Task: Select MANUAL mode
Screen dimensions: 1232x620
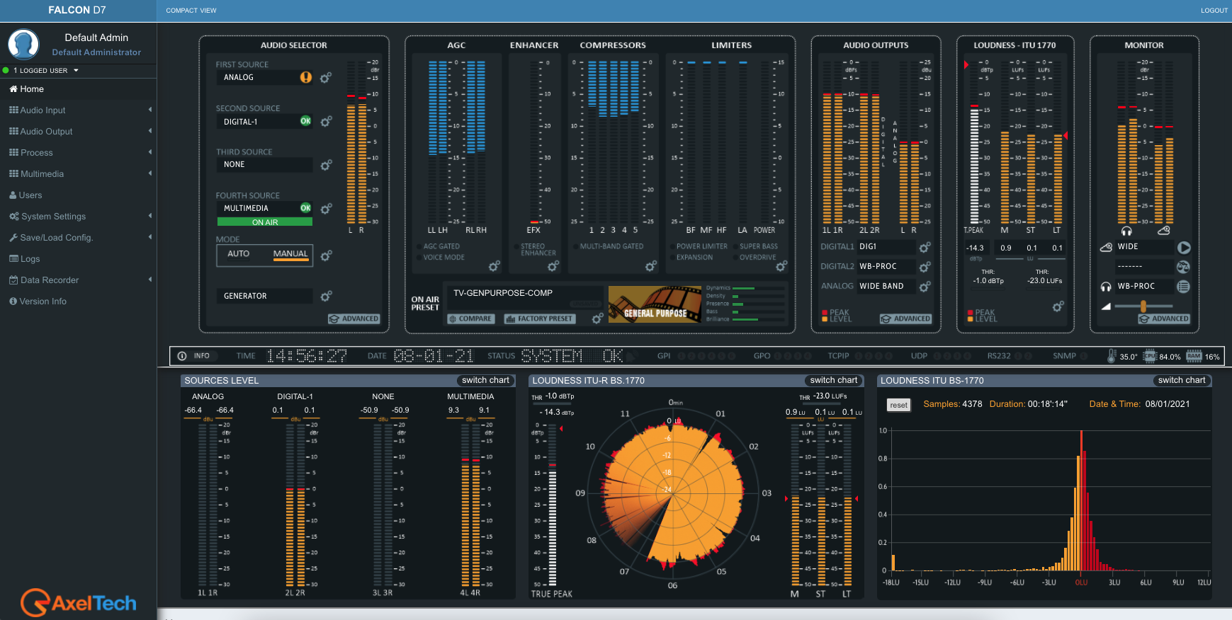Action: 290,254
